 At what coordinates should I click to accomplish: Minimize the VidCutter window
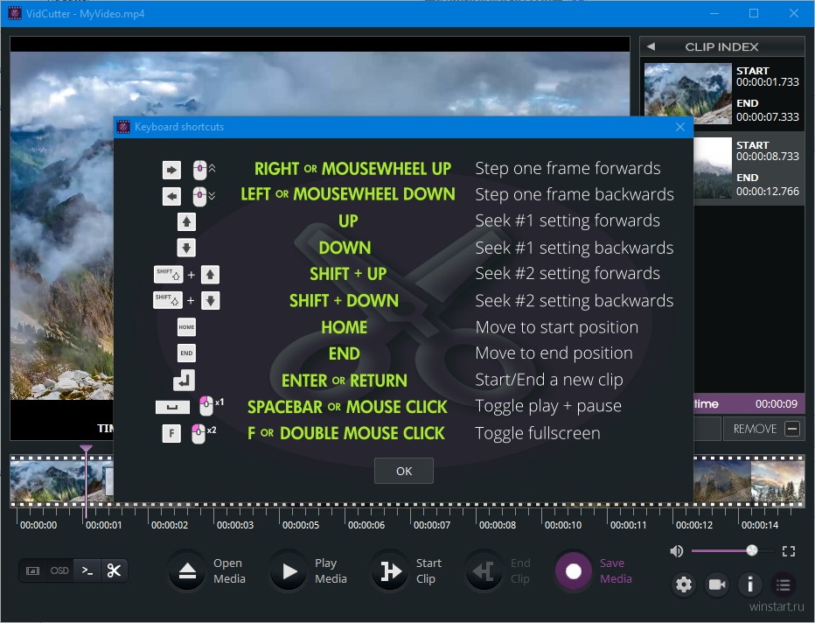[x=714, y=13]
